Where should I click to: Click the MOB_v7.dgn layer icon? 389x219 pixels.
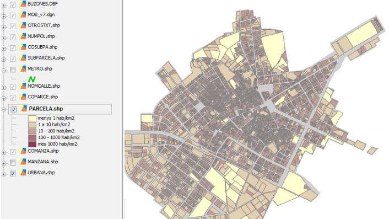click(x=23, y=14)
